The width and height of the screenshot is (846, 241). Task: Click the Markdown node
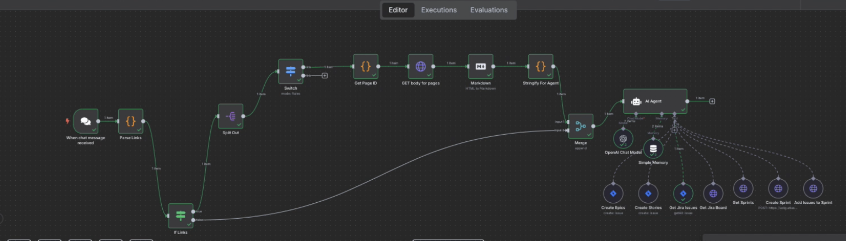[x=480, y=66]
